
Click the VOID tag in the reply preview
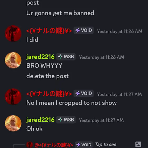coord(84,145)
